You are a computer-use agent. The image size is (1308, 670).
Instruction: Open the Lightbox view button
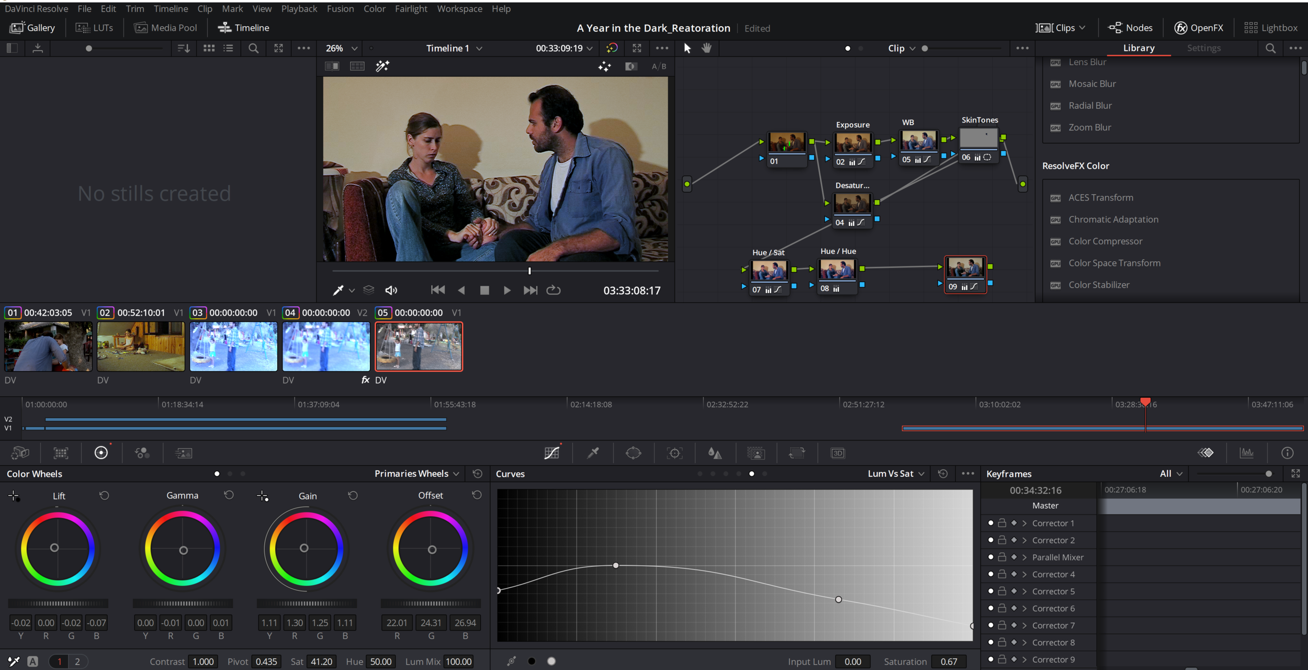[x=1271, y=28]
